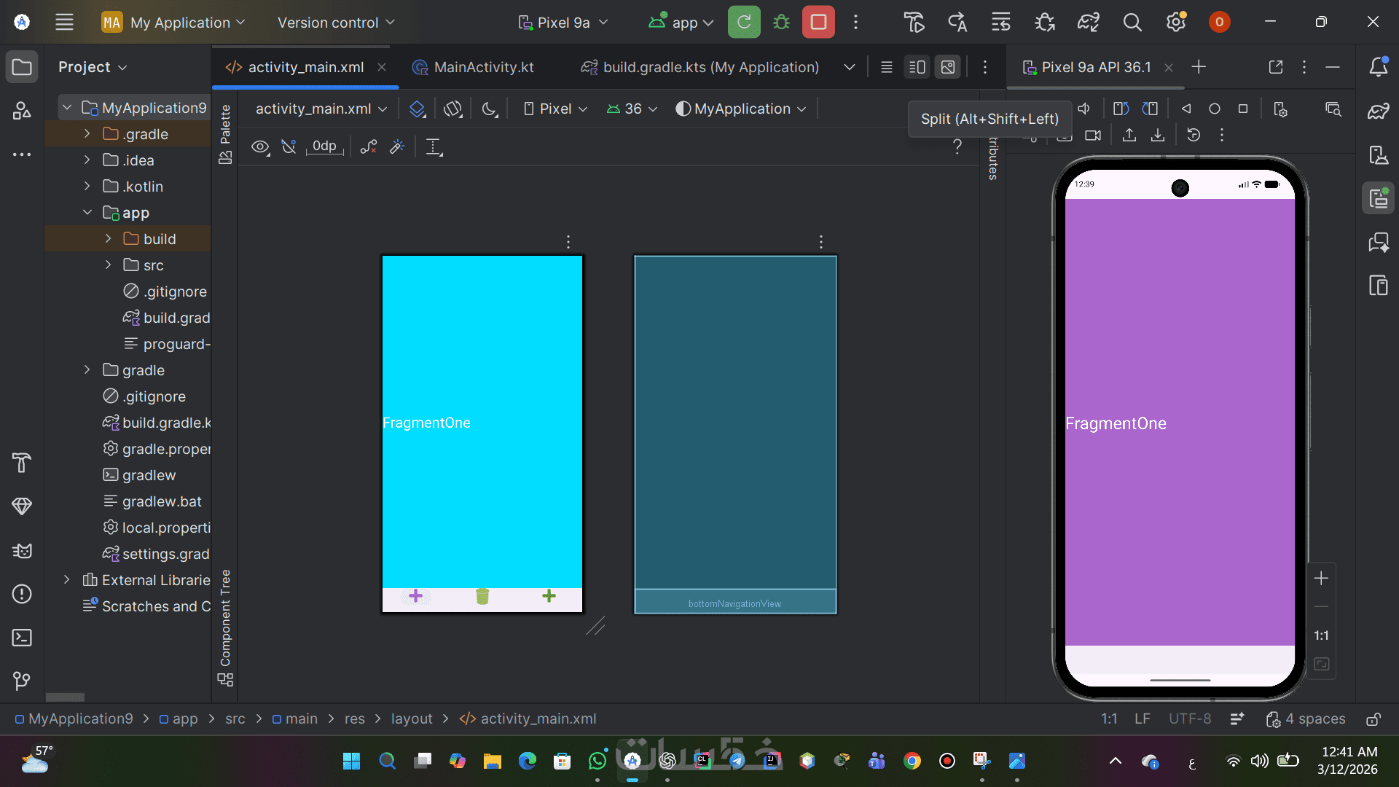Expand the src folder
Image resolution: width=1399 pixels, height=787 pixels.
tap(108, 265)
